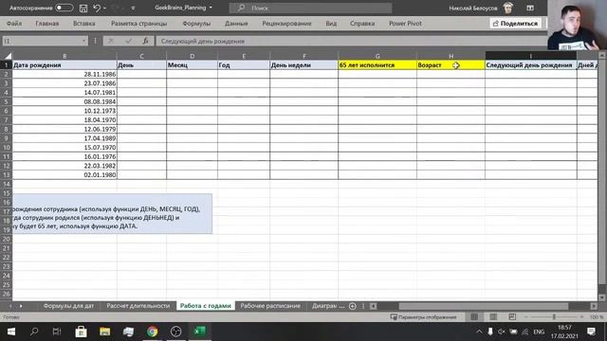
Task: Click the Select All corner triangle
Action: pyautogui.click(x=8, y=56)
